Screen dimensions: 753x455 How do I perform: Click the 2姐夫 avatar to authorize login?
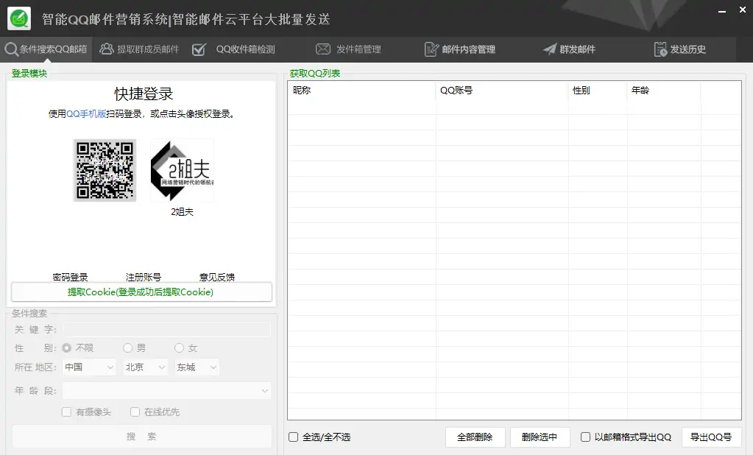pyautogui.click(x=182, y=170)
